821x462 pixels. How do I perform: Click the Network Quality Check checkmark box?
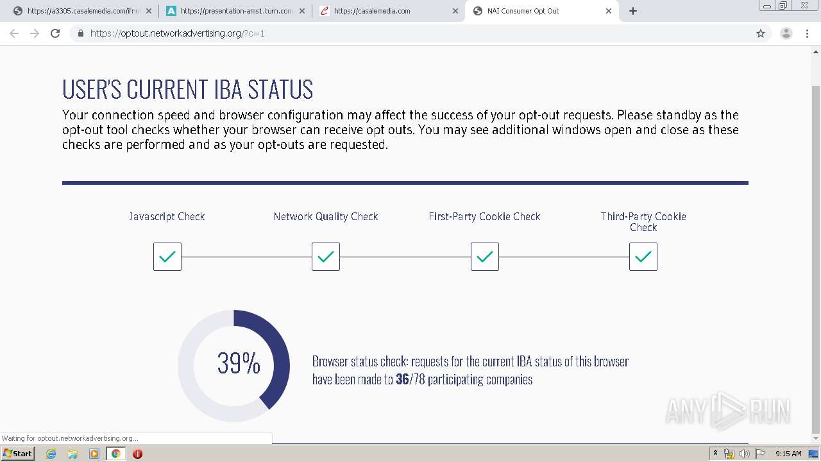[x=326, y=257]
